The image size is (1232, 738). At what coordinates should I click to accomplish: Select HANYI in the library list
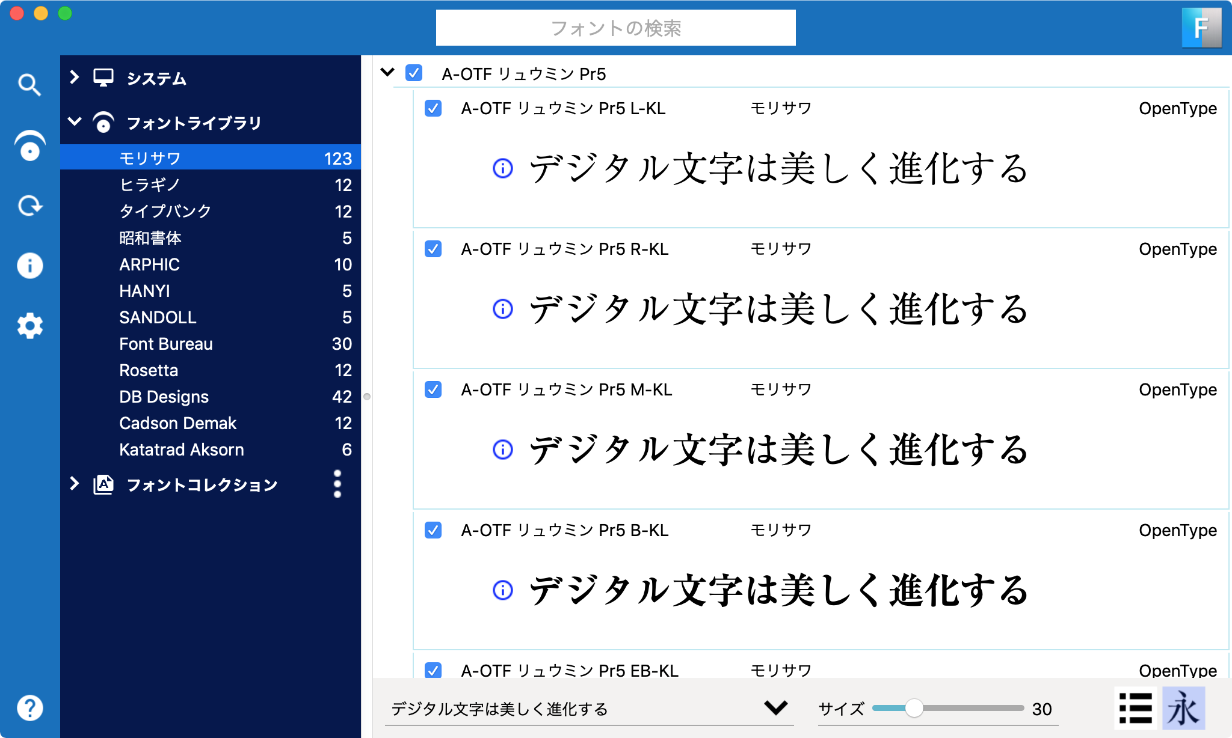click(211, 290)
